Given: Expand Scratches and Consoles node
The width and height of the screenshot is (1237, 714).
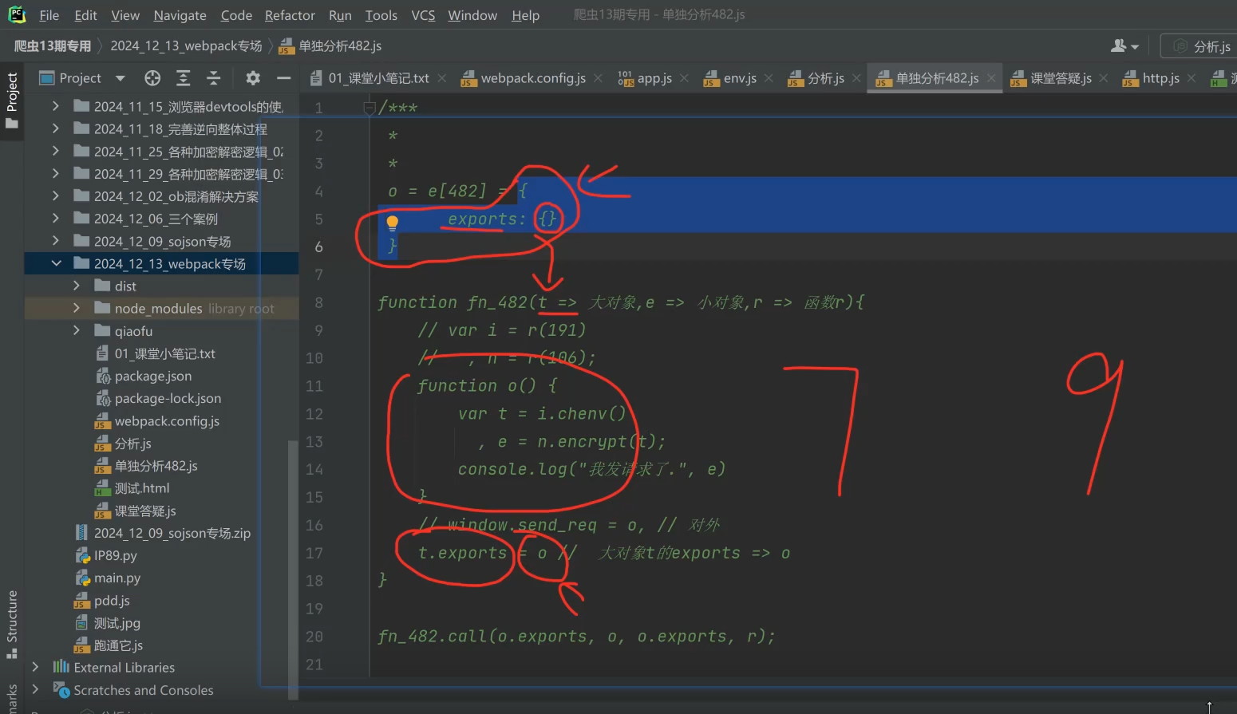Looking at the screenshot, I should [x=35, y=689].
